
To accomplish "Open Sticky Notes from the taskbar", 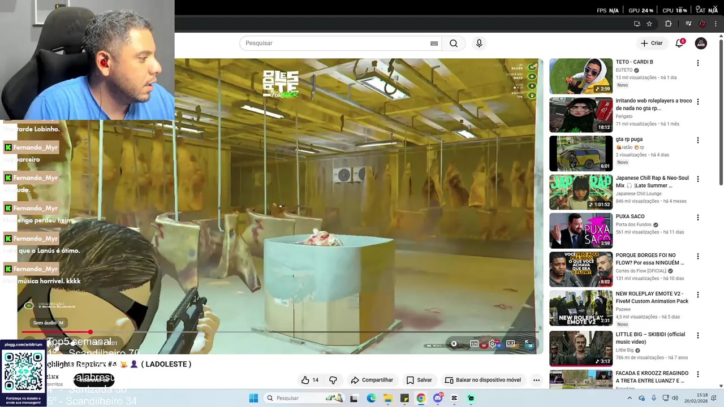I will 404,398.
